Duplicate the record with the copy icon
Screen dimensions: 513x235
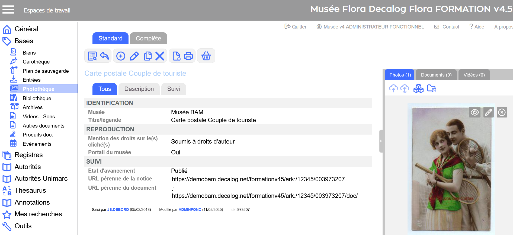coord(148,56)
